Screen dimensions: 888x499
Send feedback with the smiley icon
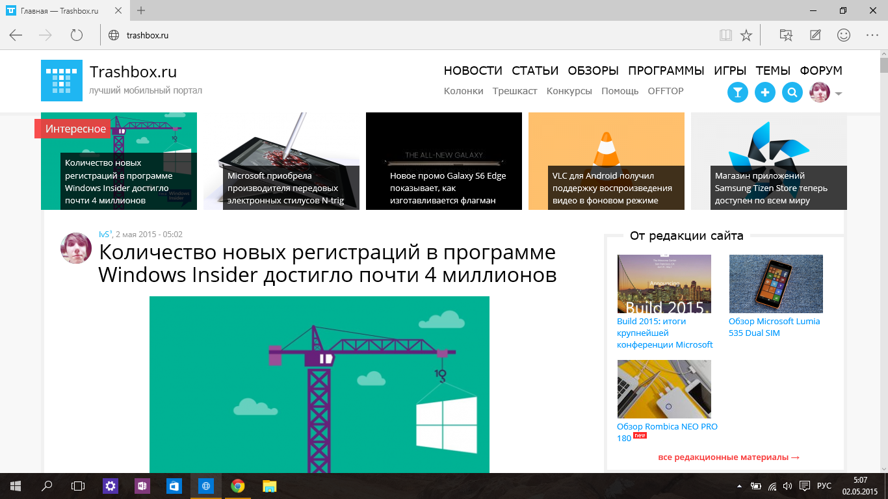pos(844,35)
